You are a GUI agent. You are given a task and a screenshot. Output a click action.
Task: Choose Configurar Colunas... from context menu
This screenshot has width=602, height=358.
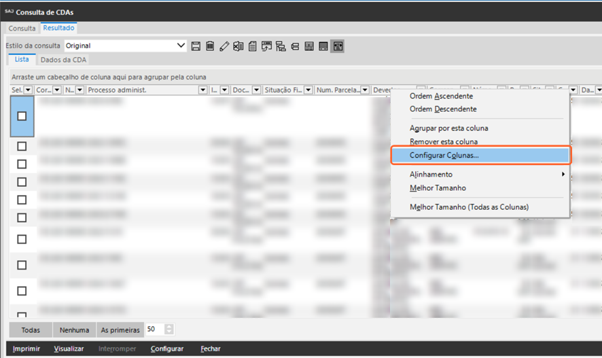pyautogui.click(x=444, y=156)
